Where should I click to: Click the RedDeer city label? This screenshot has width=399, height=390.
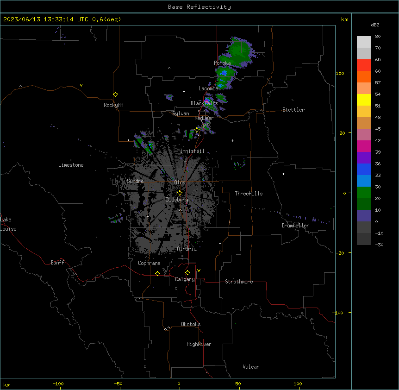click(204, 118)
